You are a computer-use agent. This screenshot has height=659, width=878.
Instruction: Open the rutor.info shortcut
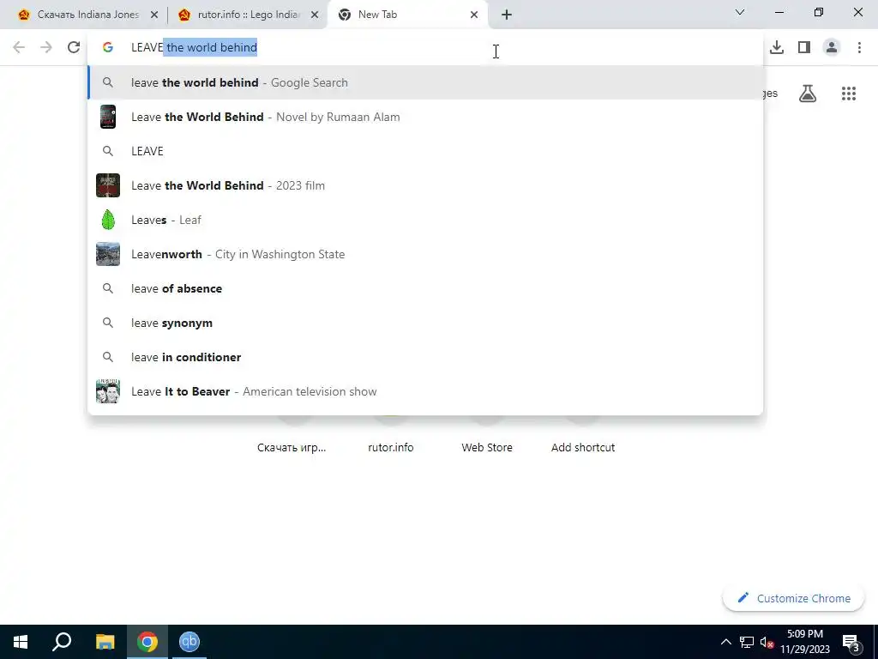[391, 448]
